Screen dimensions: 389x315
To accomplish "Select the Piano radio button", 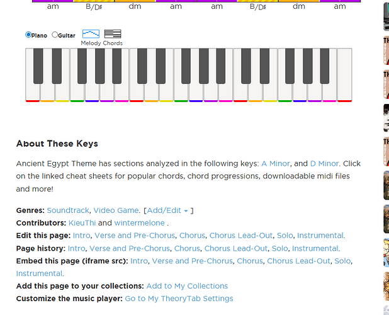I will coord(28,35).
